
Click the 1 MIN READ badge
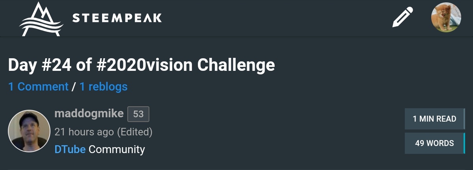[x=434, y=119]
